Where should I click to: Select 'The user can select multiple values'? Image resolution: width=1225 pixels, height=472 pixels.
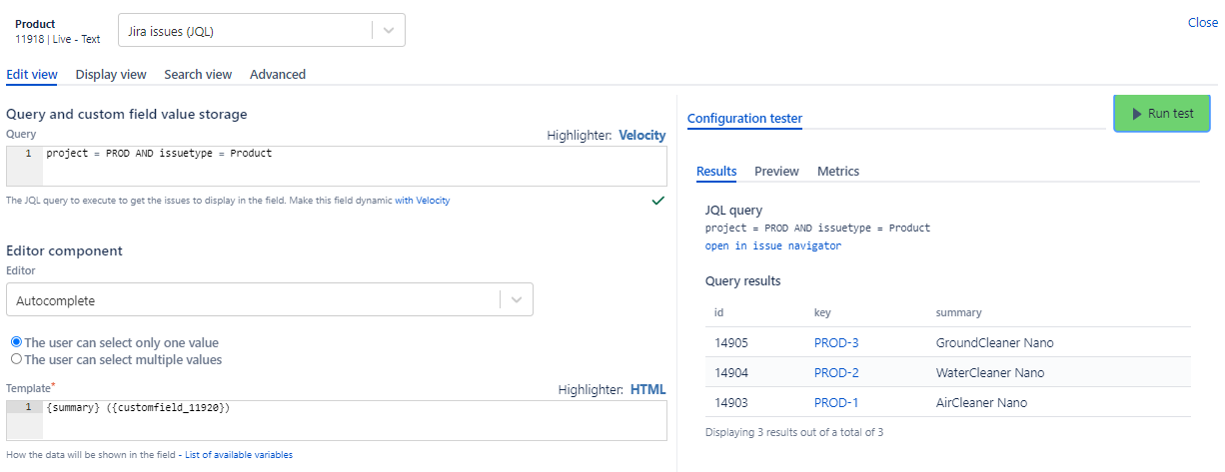click(16, 359)
